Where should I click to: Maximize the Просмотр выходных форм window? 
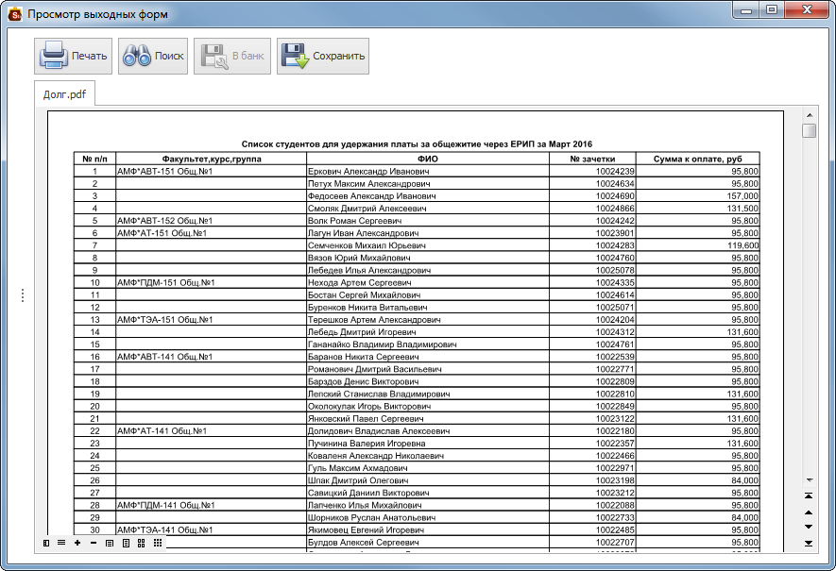coord(772,10)
